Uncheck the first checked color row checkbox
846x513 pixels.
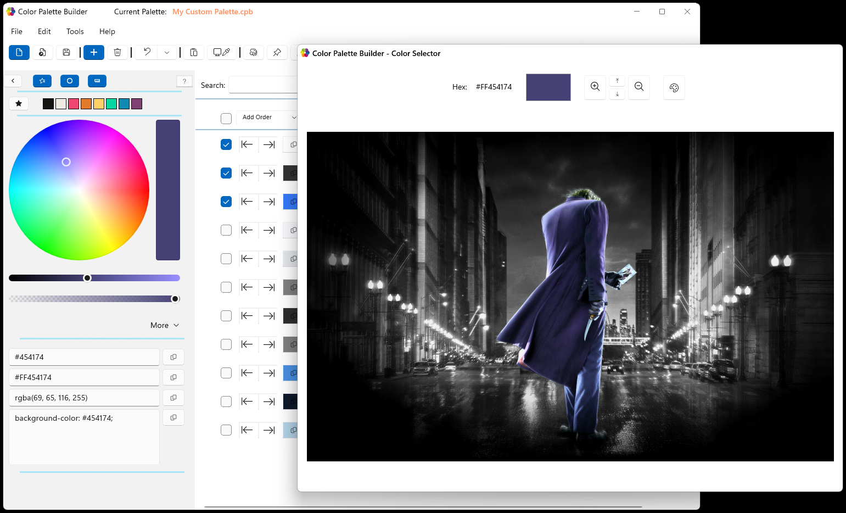226,144
